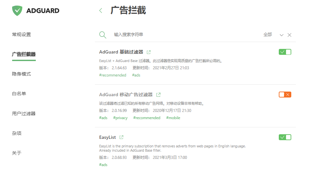Screen dimensions: 309x172
Task: Click the EasyList description text
Action: [172, 148]
